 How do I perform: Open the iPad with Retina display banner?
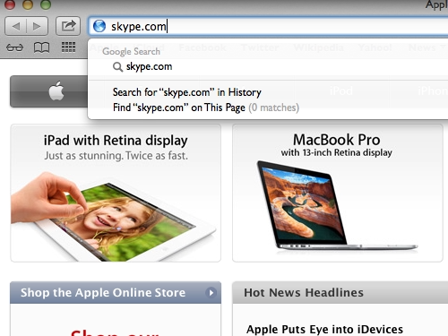(x=116, y=194)
